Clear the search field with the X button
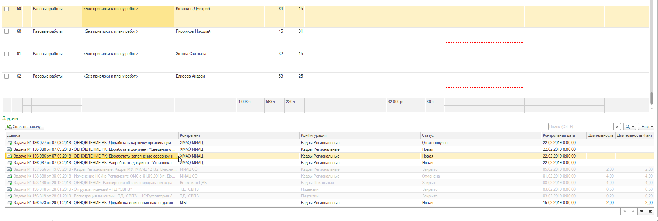Screen dimensions: 658x221 pyautogui.click(x=617, y=127)
